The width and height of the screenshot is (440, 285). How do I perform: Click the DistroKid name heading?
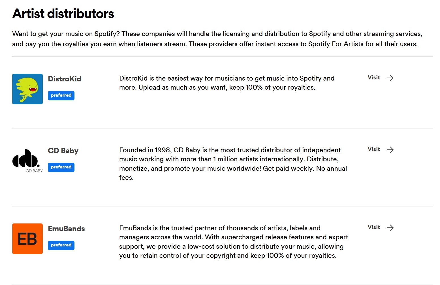point(65,79)
